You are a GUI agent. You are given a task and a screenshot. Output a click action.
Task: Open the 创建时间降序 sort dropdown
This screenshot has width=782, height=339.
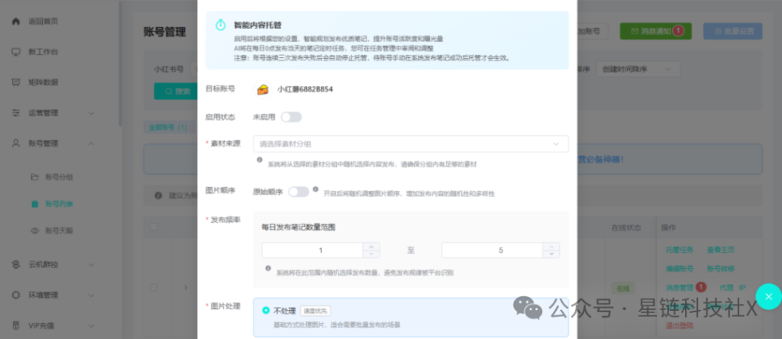pyautogui.click(x=638, y=69)
